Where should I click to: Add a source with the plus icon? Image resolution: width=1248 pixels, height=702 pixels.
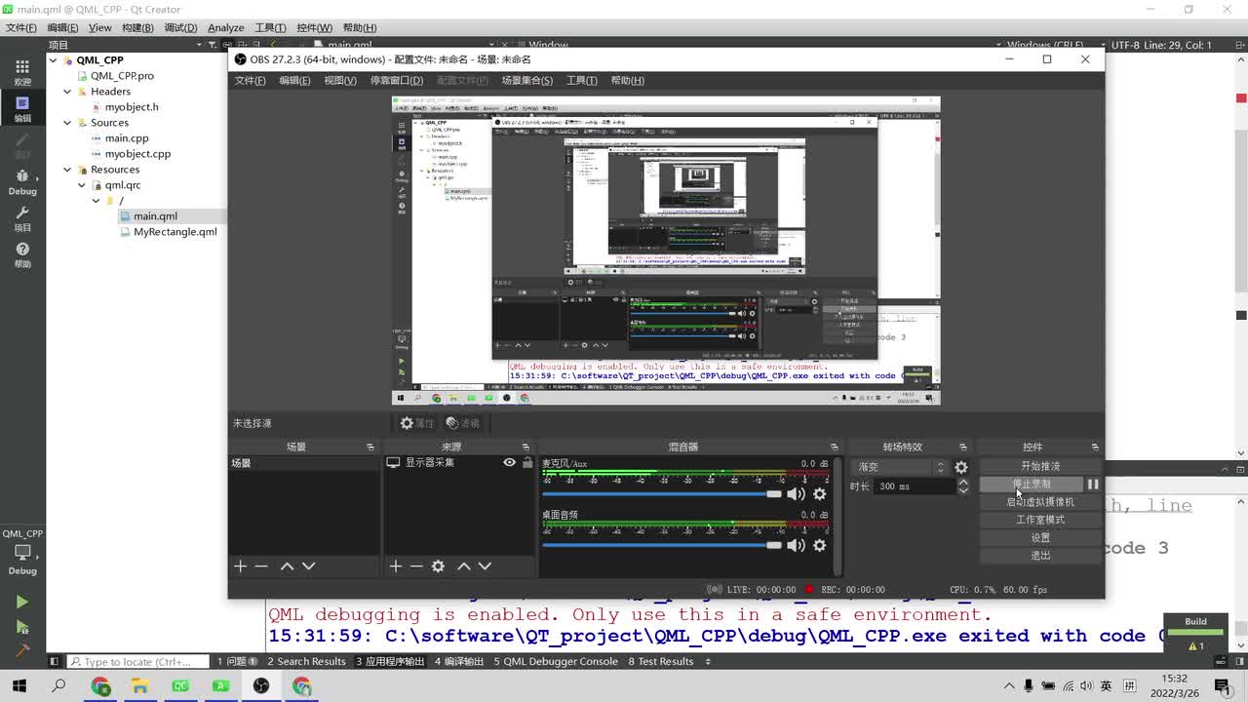tap(395, 565)
